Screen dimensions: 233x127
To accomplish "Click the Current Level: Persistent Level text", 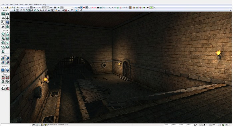I will [58, 125].
